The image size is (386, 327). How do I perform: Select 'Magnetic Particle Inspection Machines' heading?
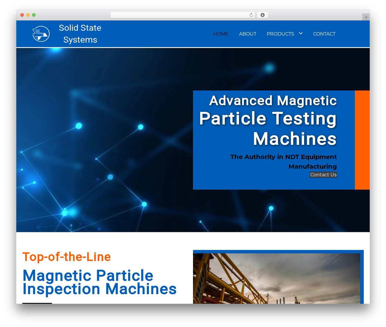(100, 282)
